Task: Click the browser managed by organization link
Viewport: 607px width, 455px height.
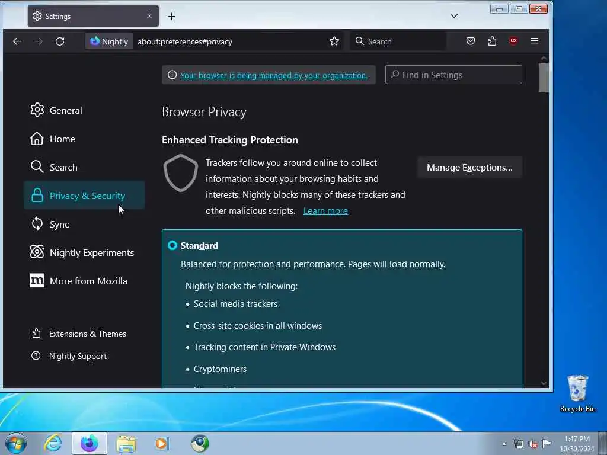Action: [274, 75]
